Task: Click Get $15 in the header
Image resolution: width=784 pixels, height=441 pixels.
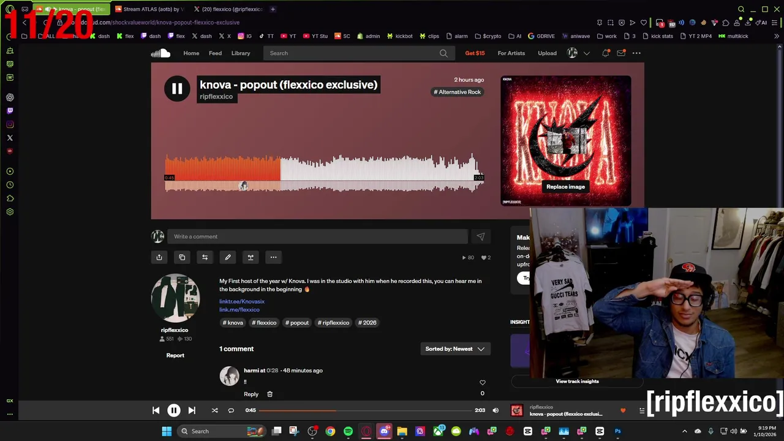Action: click(x=475, y=53)
